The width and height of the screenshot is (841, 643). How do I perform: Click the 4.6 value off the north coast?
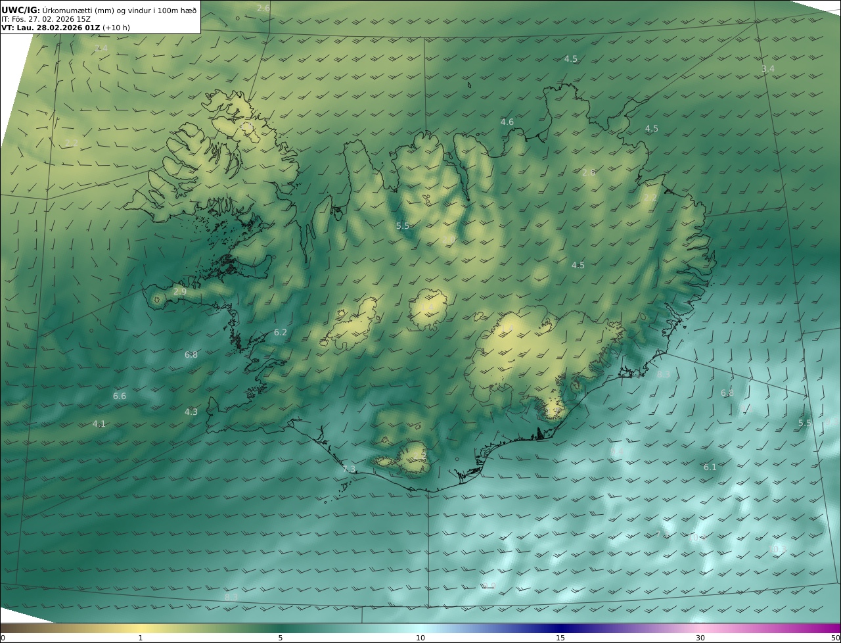[507, 122]
